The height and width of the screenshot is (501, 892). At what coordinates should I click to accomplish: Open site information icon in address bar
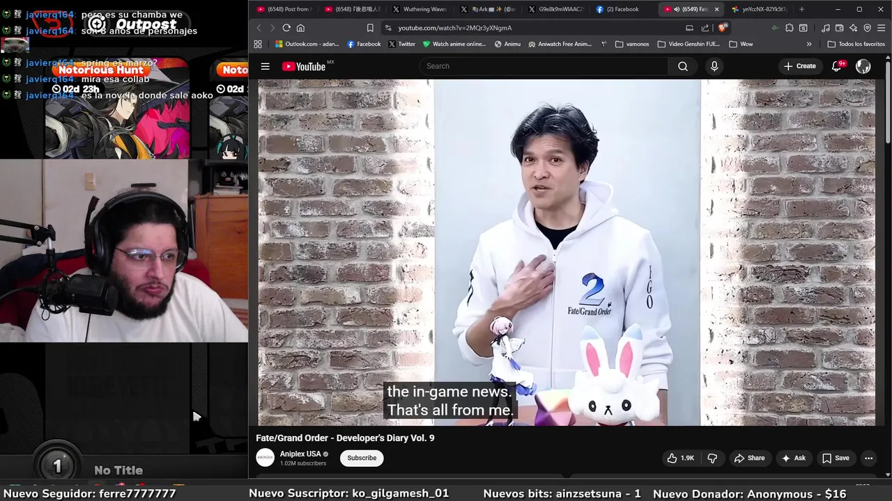click(388, 28)
